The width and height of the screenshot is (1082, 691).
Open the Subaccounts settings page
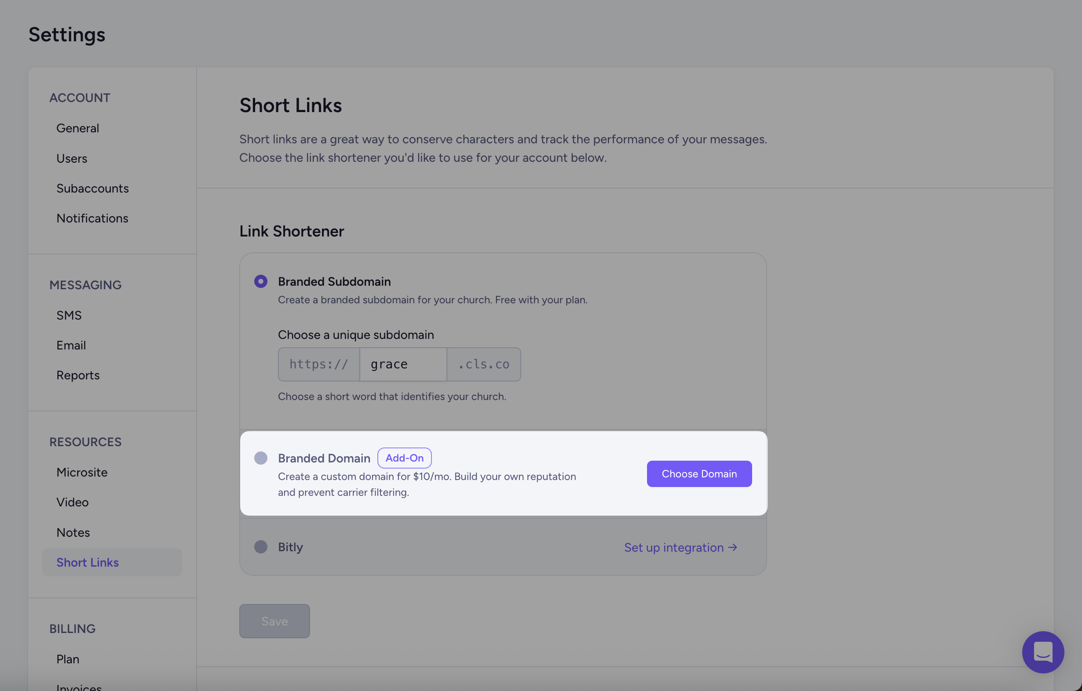click(92, 188)
